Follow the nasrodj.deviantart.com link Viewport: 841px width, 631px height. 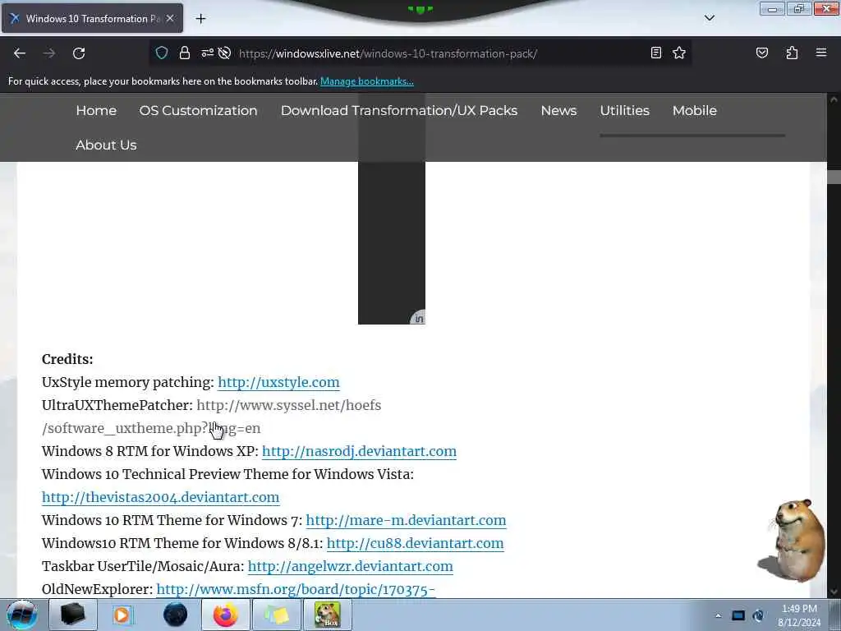[x=359, y=451]
